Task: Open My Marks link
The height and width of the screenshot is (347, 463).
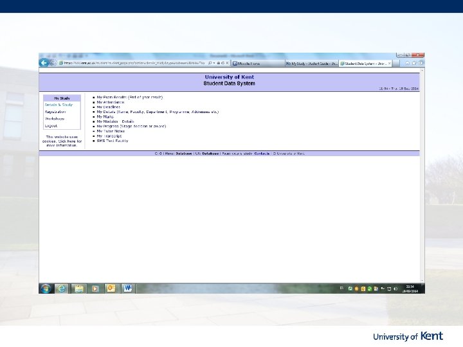Action: [105, 116]
